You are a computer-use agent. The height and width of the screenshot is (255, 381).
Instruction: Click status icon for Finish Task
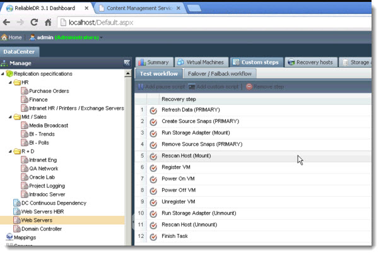pos(153,237)
